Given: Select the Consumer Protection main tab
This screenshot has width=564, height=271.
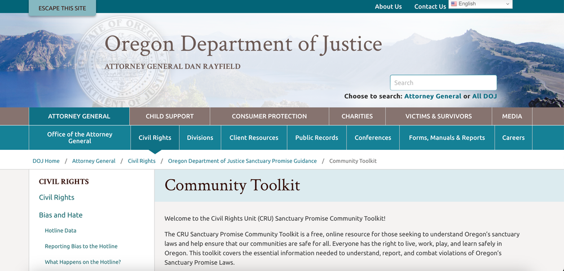Looking at the screenshot, I should tap(269, 116).
